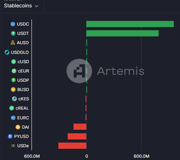Click the cKES icon

[x=14, y=99]
